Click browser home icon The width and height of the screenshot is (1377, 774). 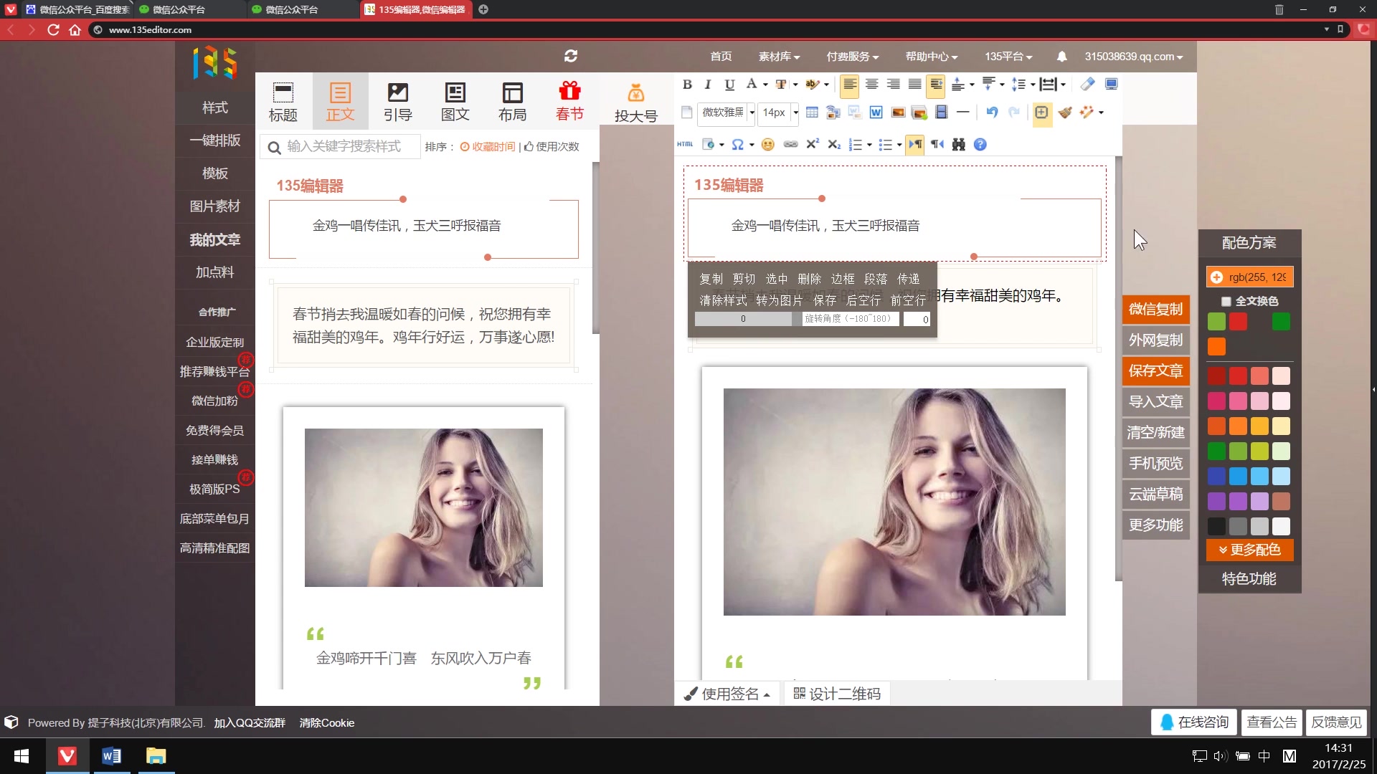pos(75,30)
